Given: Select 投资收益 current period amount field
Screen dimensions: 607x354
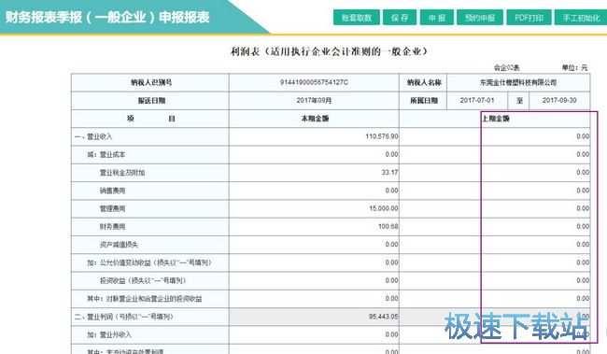Looking at the screenshot, I should coord(314,280).
